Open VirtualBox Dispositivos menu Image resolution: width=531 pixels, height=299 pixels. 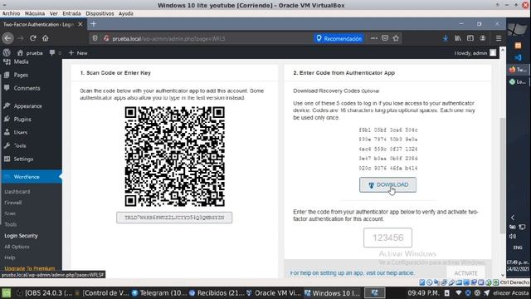pos(100,13)
